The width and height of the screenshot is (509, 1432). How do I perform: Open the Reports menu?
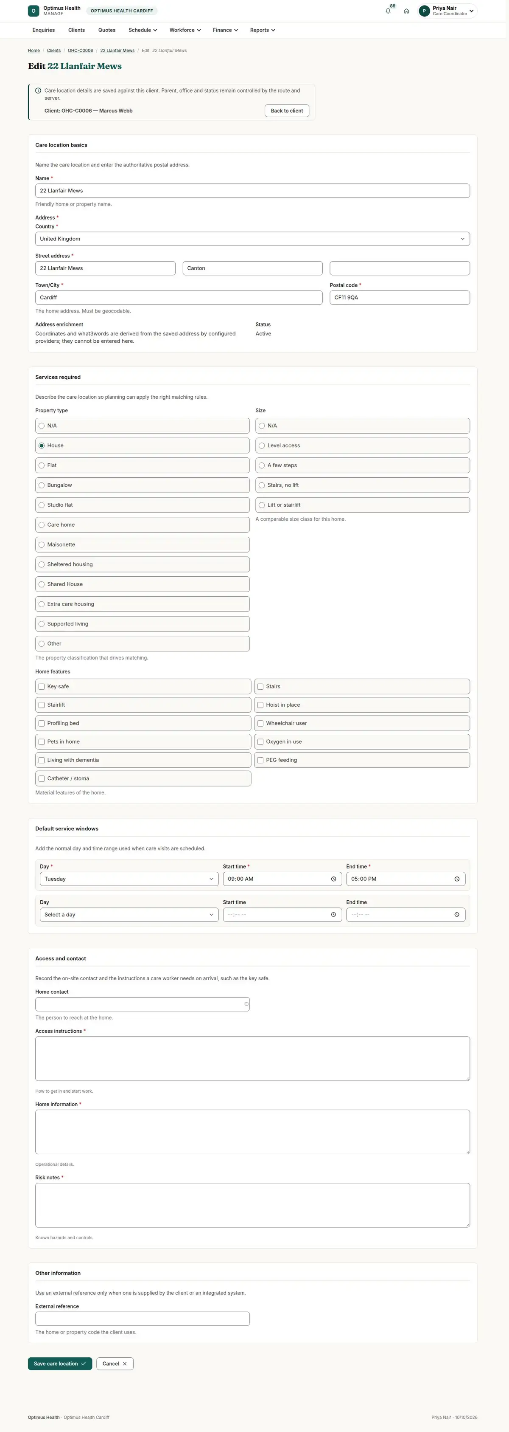tap(263, 30)
